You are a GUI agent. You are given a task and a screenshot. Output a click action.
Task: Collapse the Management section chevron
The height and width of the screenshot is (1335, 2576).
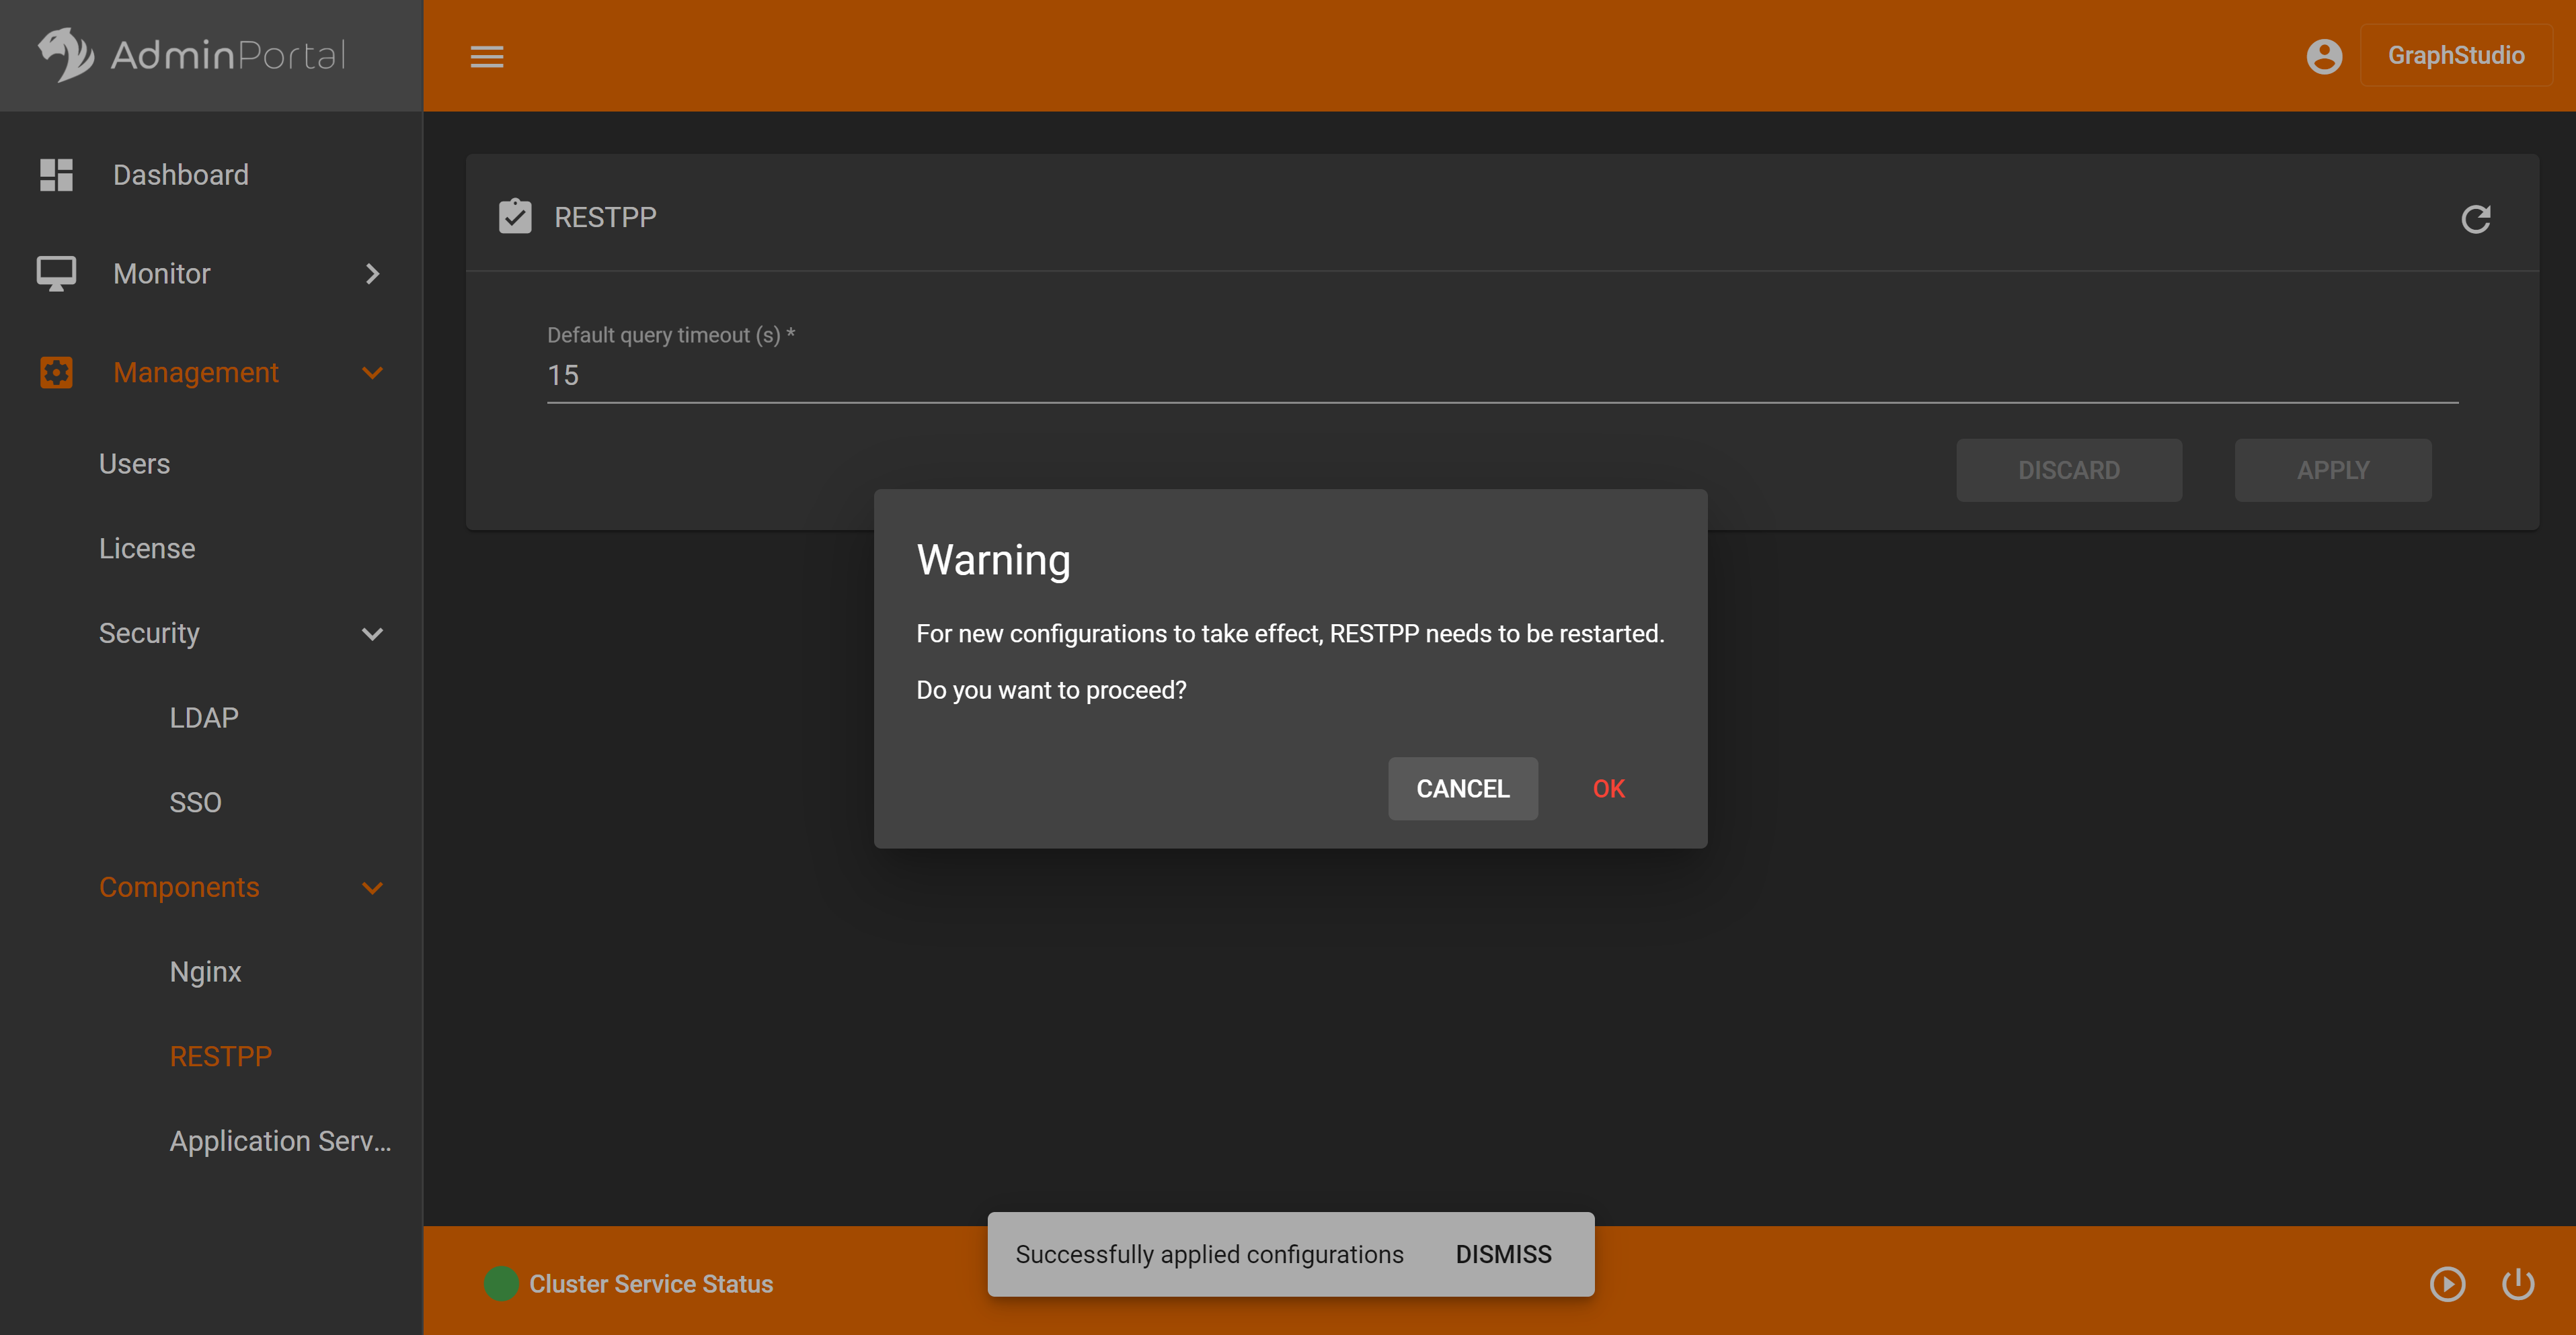click(x=372, y=373)
